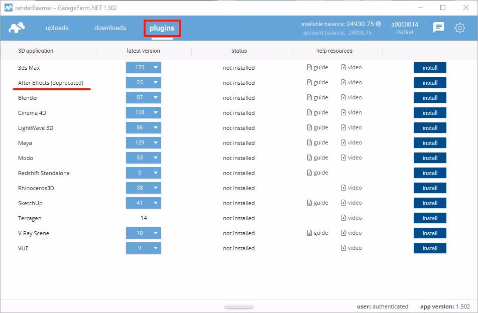Play the After Effects video tutorial
Image resolution: width=478 pixels, height=313 pixels.
click(x=351, y=82)
